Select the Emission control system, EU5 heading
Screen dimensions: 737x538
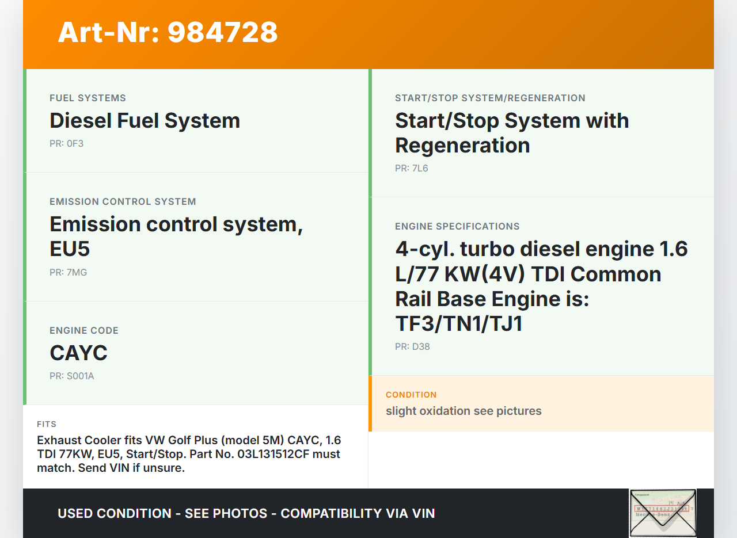[176, 236]
